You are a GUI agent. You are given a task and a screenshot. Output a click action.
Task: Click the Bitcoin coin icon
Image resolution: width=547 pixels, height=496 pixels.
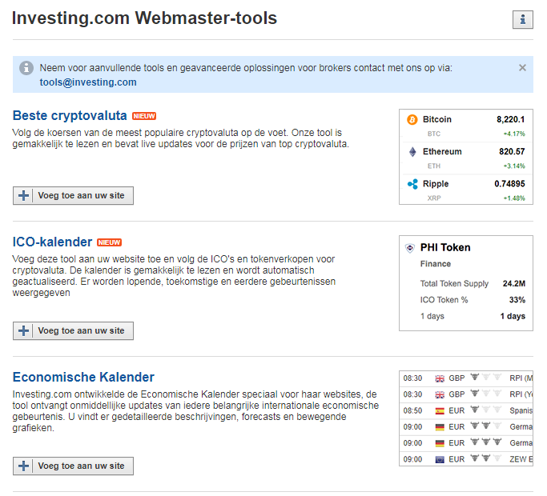click(x=412, y=119)
